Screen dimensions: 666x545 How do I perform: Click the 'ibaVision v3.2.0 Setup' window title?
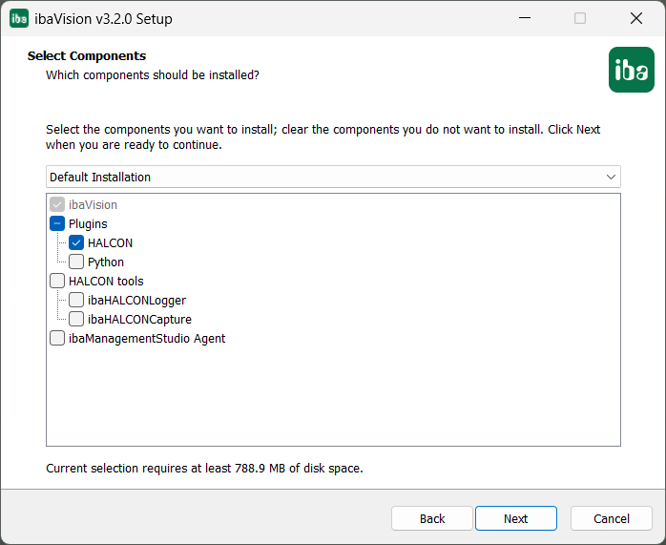click(x=103, y=19)
